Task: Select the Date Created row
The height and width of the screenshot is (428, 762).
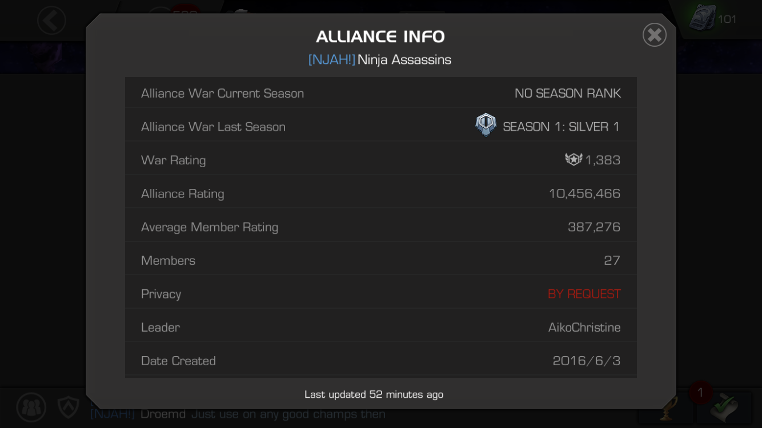Action: [381, 361]
